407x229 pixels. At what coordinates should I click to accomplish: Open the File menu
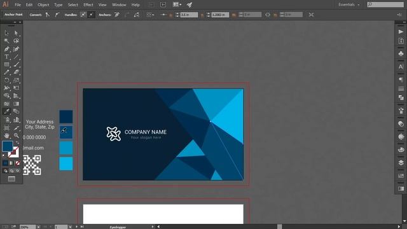(x=18, y=4)
